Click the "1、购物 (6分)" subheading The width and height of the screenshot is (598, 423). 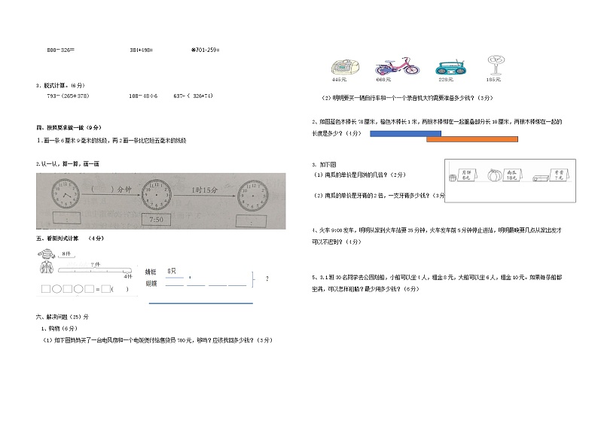click(x=59, y=328)
